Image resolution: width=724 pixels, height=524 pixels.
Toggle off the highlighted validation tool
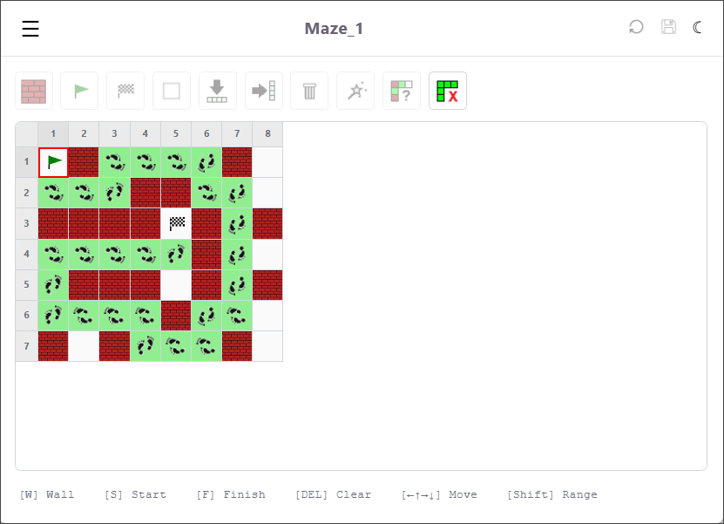447,90
